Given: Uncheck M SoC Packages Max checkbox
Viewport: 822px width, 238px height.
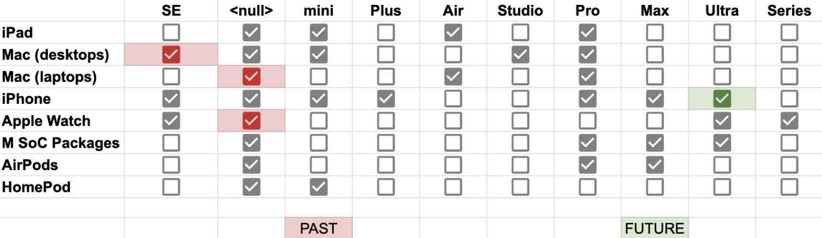Looking at the screenshot, I should point(655,143).
